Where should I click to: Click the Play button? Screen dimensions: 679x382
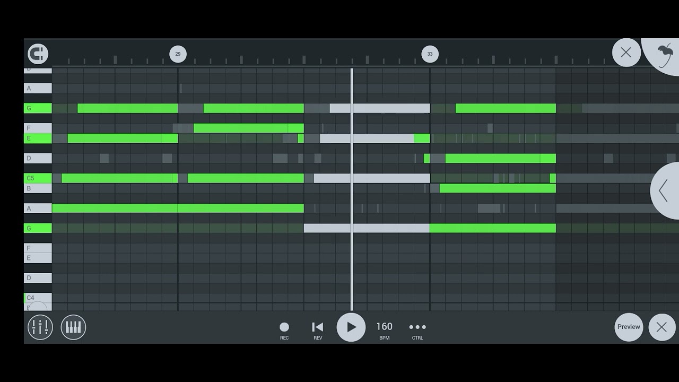pos(351,327)
